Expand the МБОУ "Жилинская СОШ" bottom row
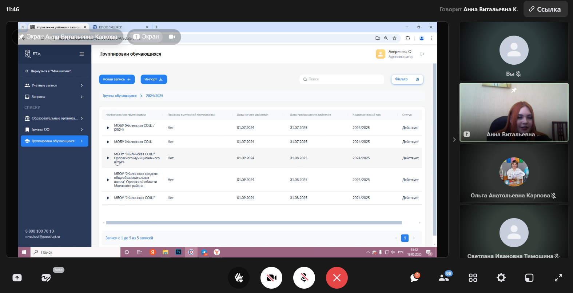 pyautogui.click(x=108, y=198)
